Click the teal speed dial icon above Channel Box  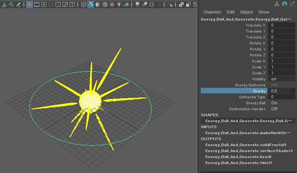tap(284, 4)
